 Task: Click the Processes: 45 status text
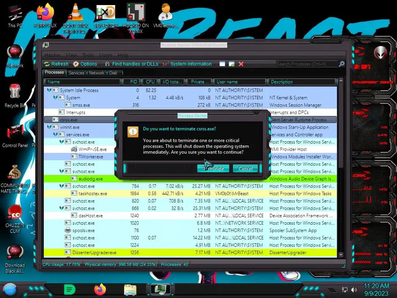tap(174, 264)
